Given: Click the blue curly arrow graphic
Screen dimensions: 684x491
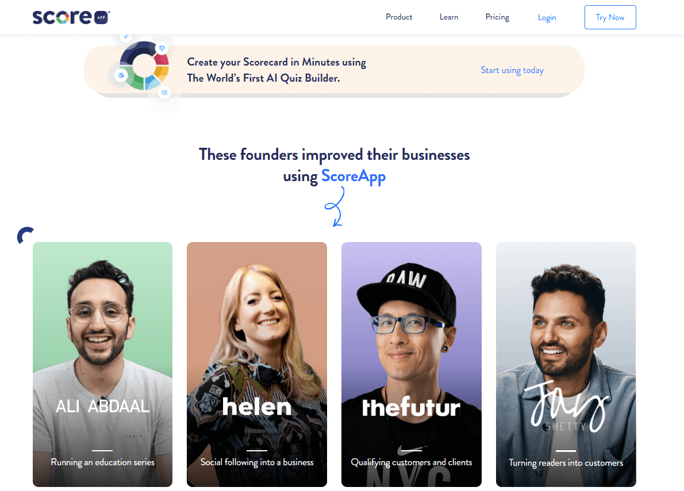Looking at the screenshot, I should (335, 206).
